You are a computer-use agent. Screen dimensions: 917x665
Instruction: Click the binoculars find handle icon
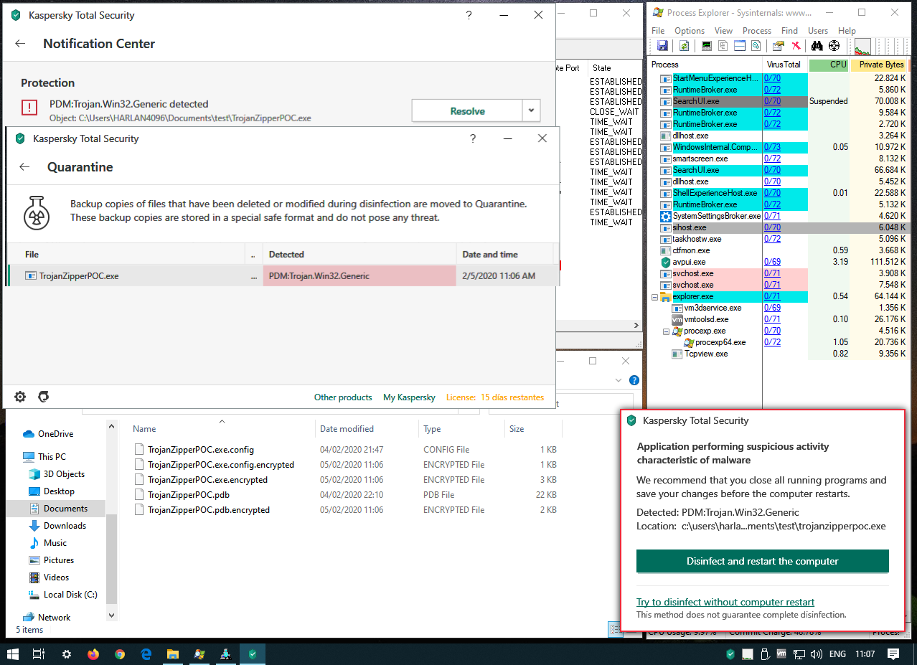coord(817,46)
